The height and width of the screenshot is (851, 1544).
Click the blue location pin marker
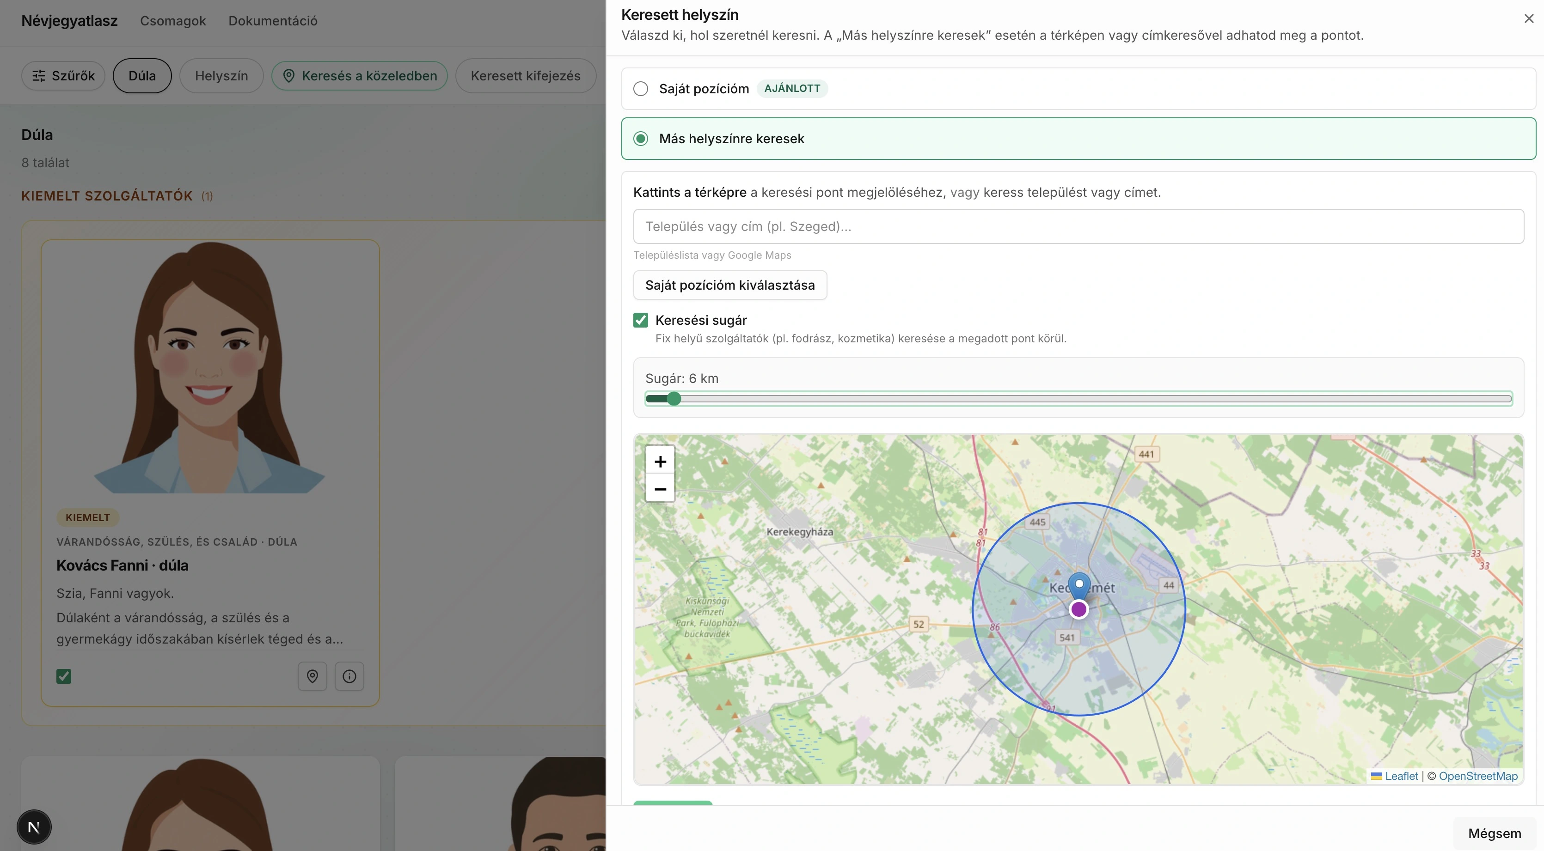1079,585
